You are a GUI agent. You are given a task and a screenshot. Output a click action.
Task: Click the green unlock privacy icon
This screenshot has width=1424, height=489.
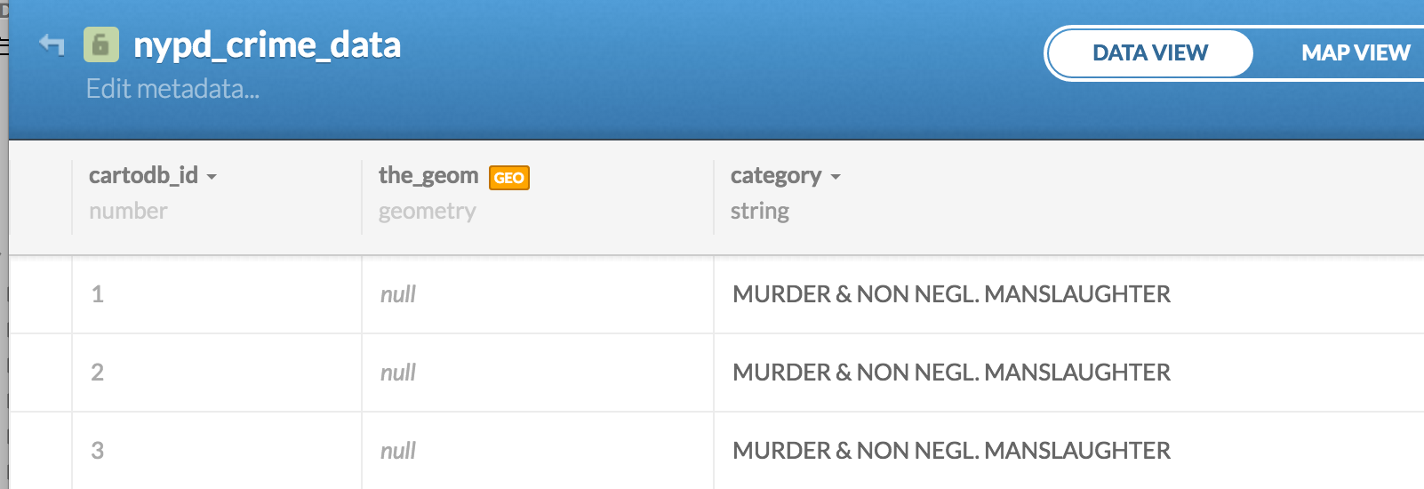[101, 44]
